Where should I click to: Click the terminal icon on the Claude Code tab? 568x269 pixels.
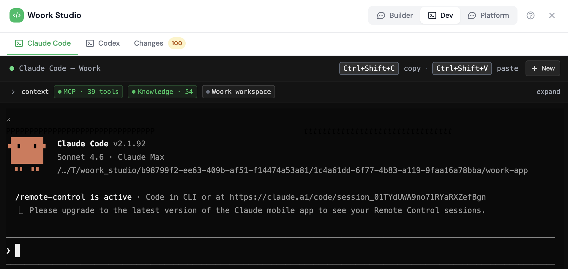pos(19,43)
